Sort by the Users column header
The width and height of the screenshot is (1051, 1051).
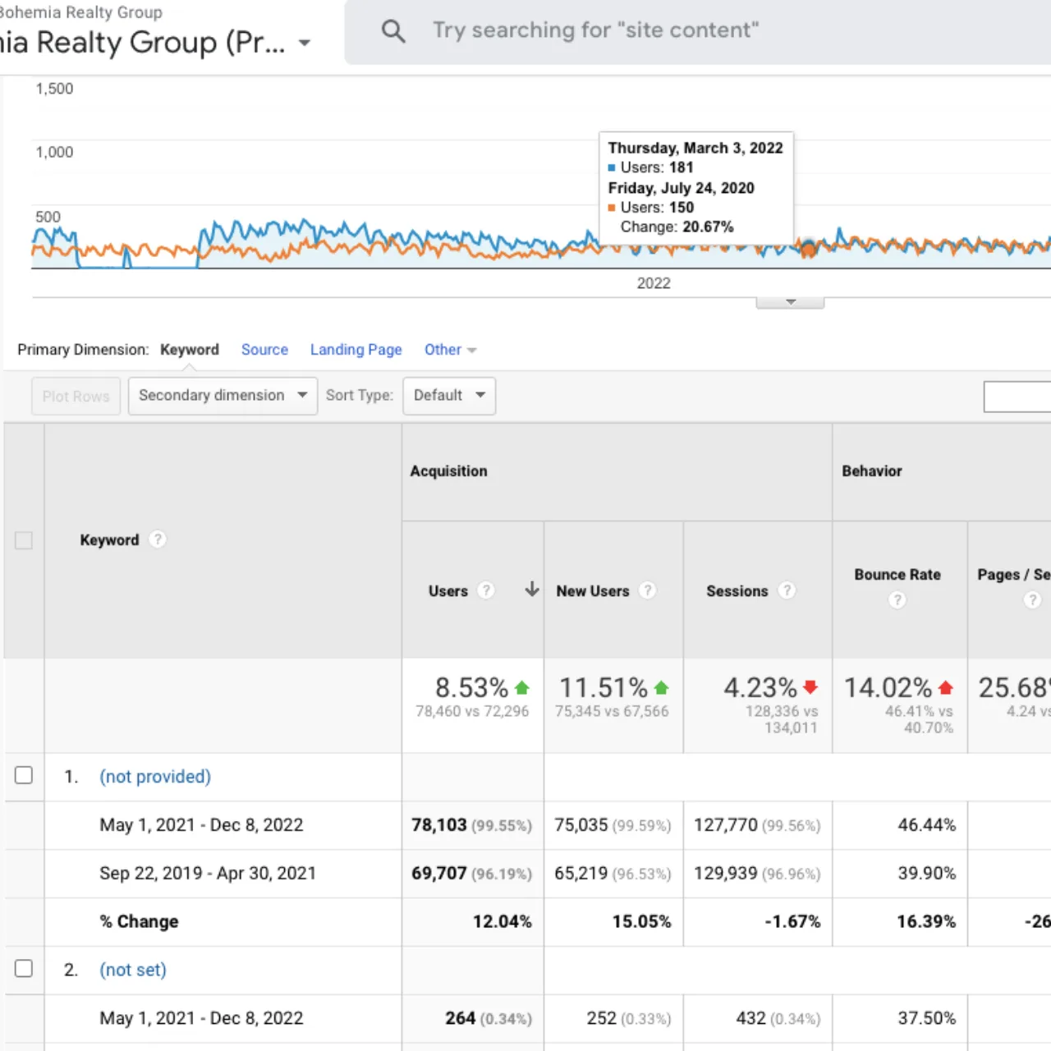(448, 591)
